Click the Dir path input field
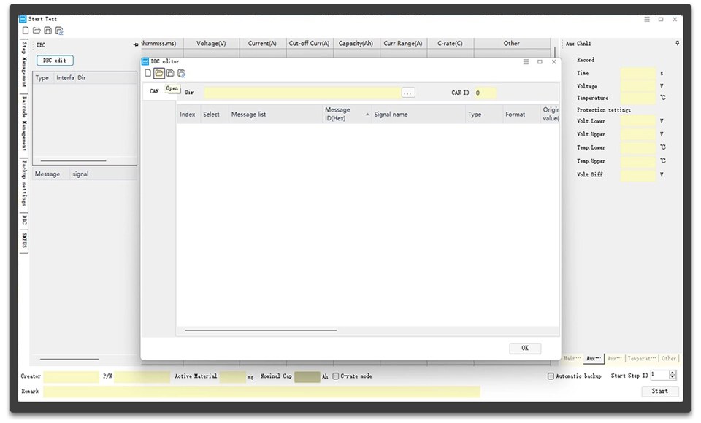701x423 pixels. pos(302,93)
